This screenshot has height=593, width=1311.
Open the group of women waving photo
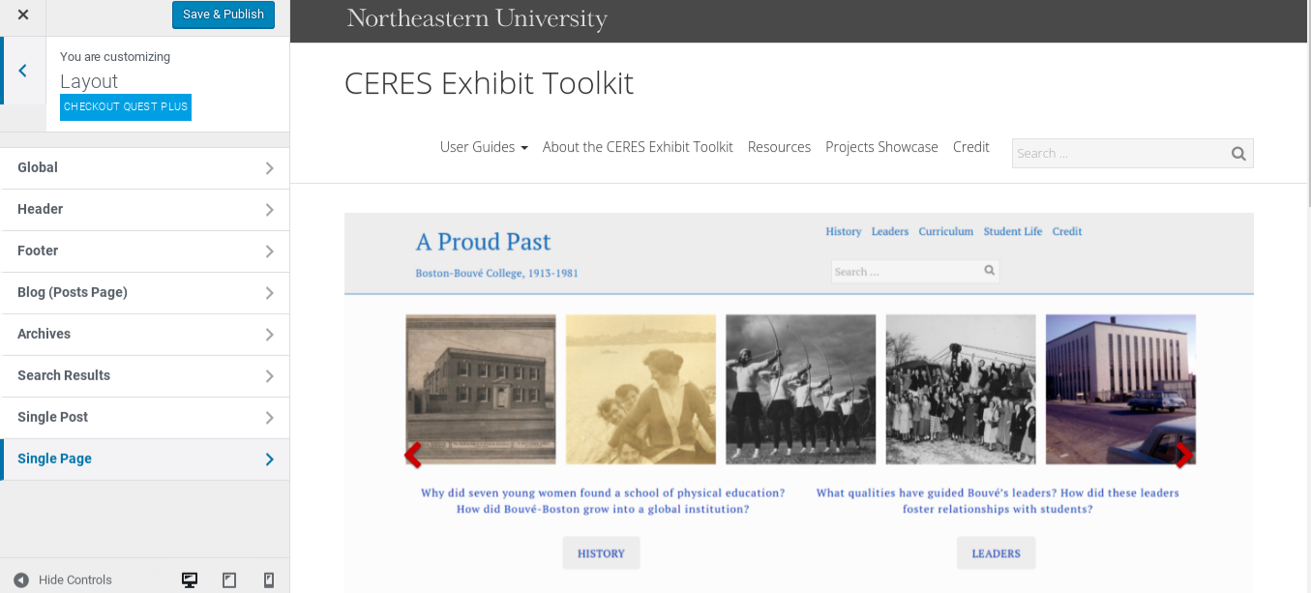pos(961,389)
